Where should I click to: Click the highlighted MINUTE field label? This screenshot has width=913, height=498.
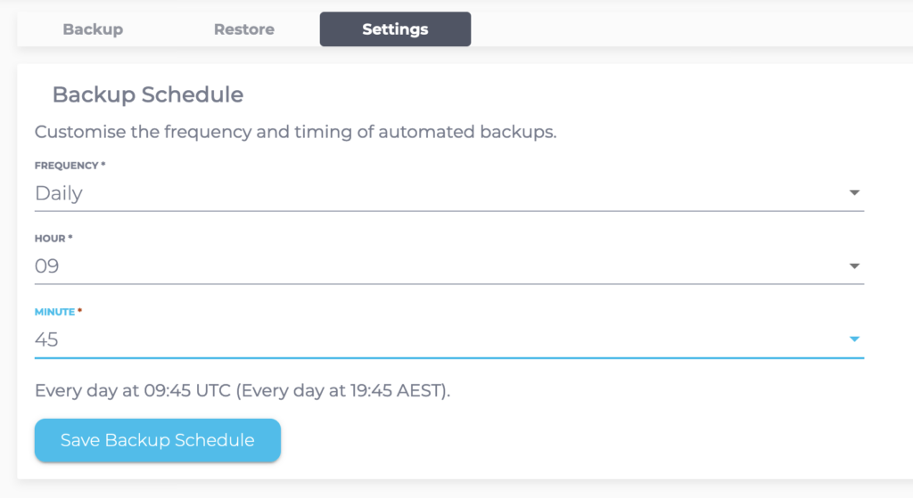pos(54,312)
